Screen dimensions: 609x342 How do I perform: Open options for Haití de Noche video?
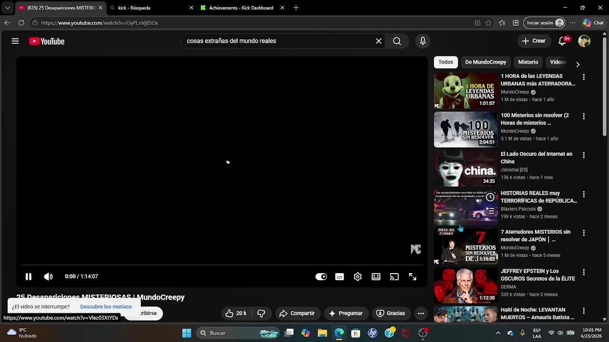pos(584,311)
